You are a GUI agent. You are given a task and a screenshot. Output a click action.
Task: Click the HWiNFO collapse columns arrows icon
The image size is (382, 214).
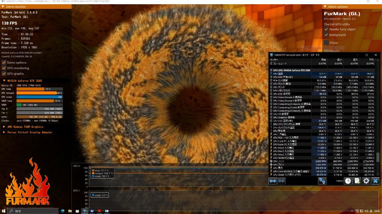(x=282, y=181)
